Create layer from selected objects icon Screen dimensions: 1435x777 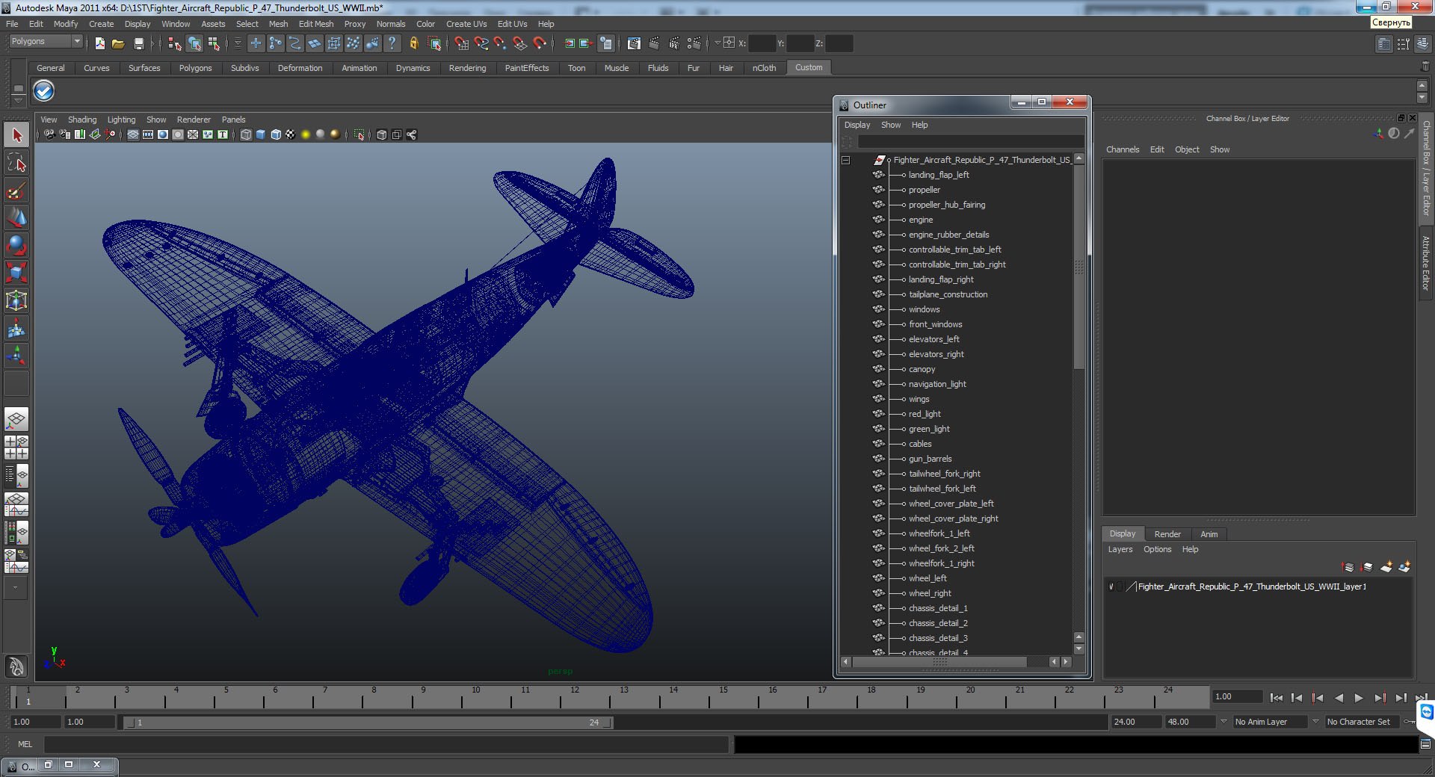[x=1404, y=567]
